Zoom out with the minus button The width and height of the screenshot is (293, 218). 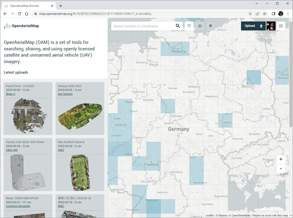(x=281, y=169)
